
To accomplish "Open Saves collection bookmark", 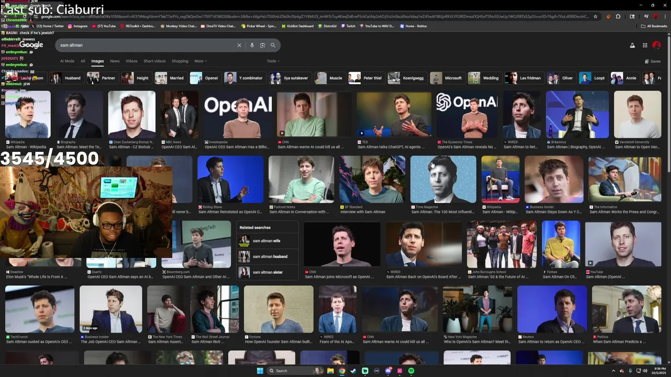I will pyautogui.click(x=652, y=61).
